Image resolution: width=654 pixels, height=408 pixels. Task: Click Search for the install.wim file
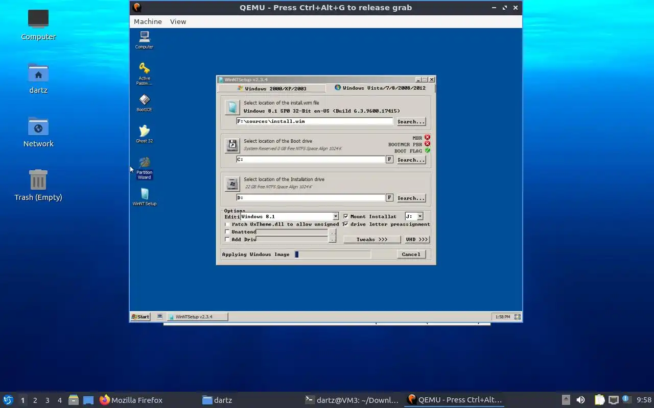(411, 121)
